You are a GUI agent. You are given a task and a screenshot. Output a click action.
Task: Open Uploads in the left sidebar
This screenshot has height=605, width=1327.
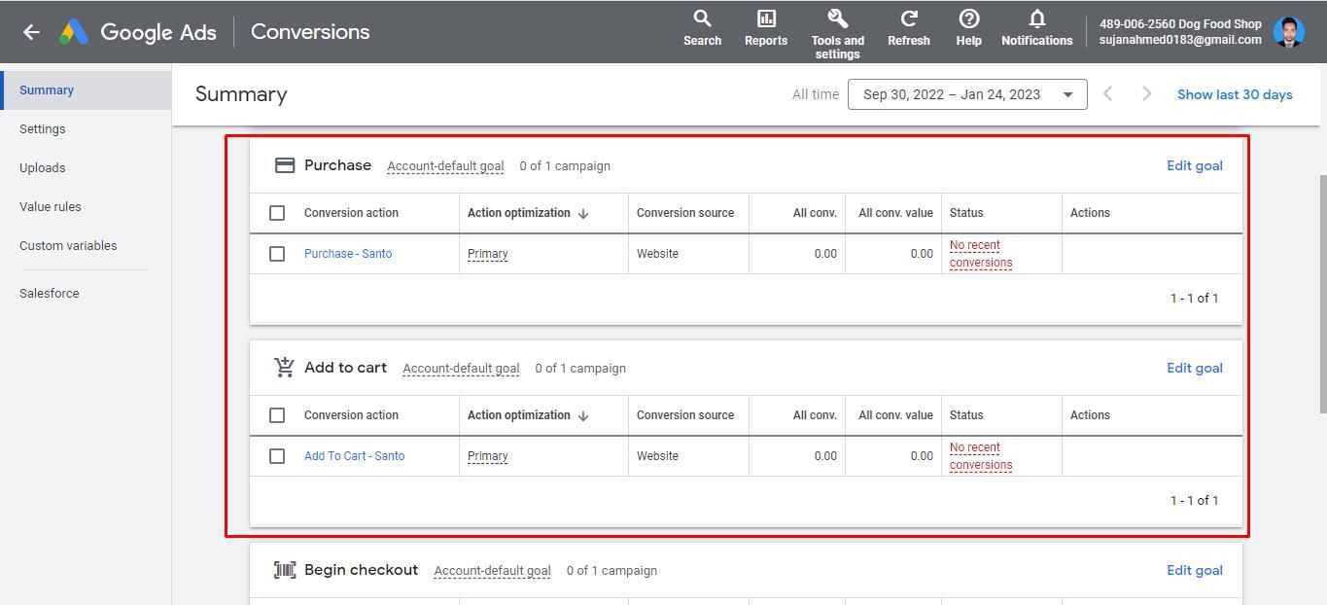[x=43, y=168]
